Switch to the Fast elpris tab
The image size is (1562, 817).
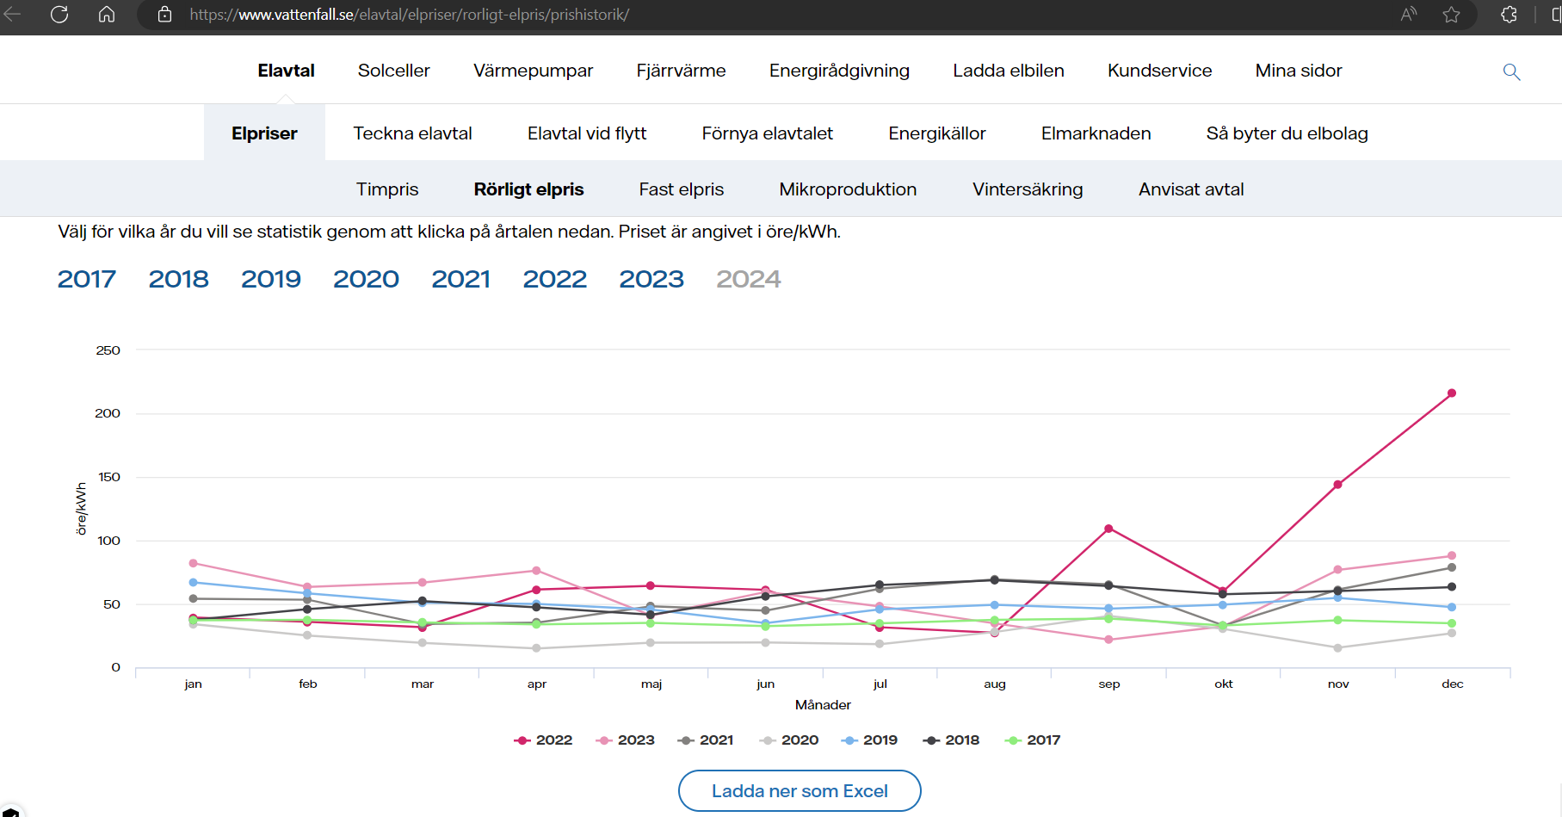pyautogui.click(x=682, y=189)
